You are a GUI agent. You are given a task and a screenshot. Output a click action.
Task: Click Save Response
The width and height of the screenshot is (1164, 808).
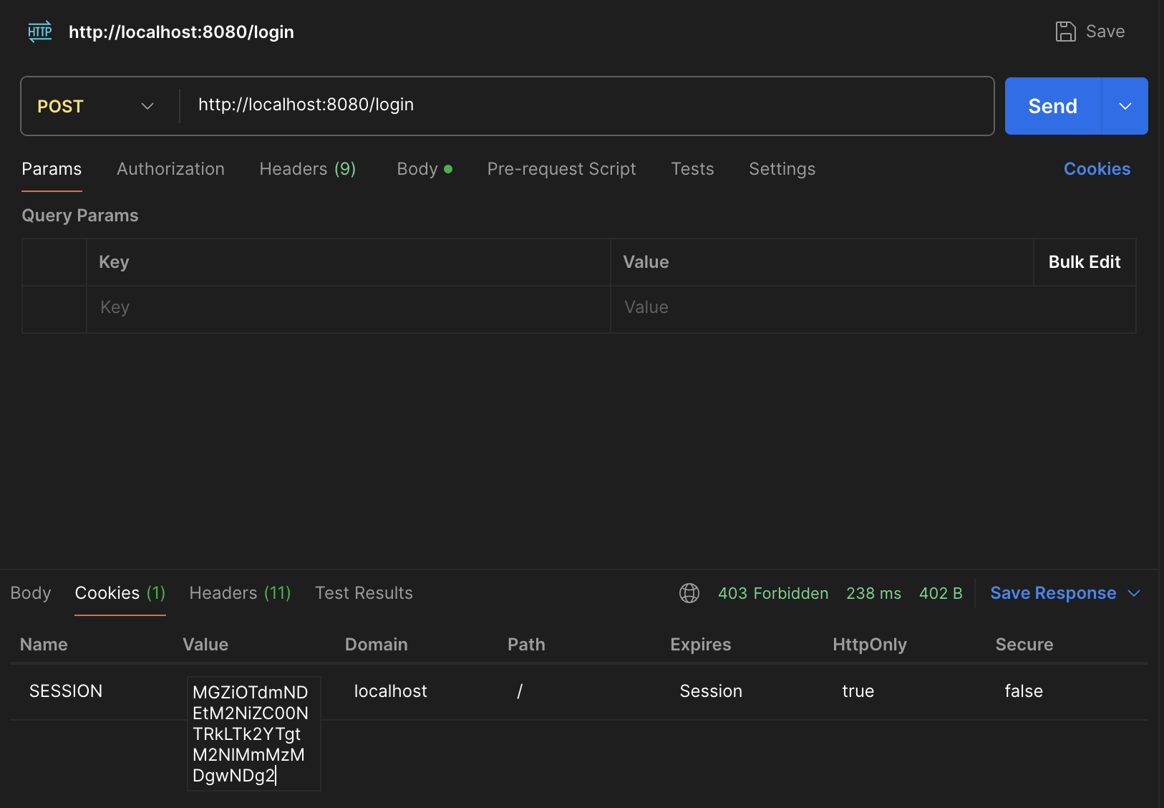click(x=1053, y=593)
